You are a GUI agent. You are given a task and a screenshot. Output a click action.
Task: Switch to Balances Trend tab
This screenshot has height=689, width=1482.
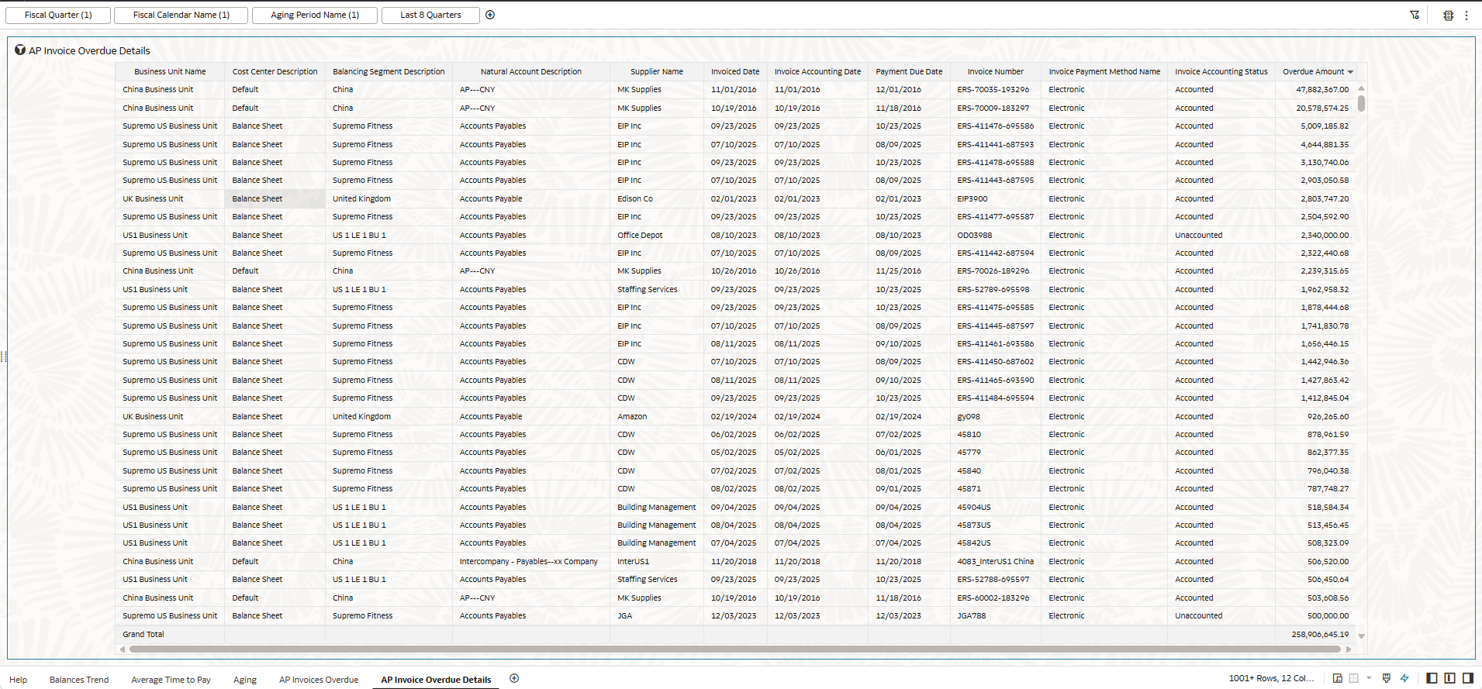[79, 680]
